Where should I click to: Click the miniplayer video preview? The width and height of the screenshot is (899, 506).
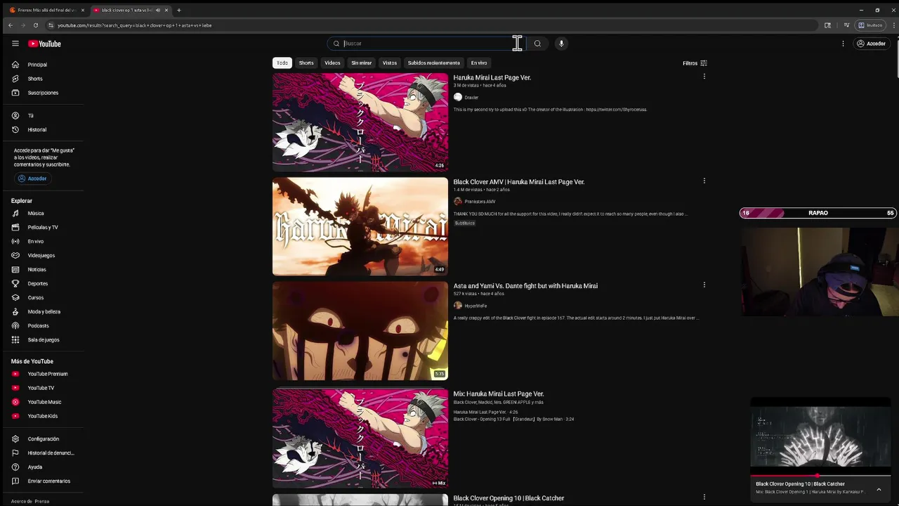point(820,436)
